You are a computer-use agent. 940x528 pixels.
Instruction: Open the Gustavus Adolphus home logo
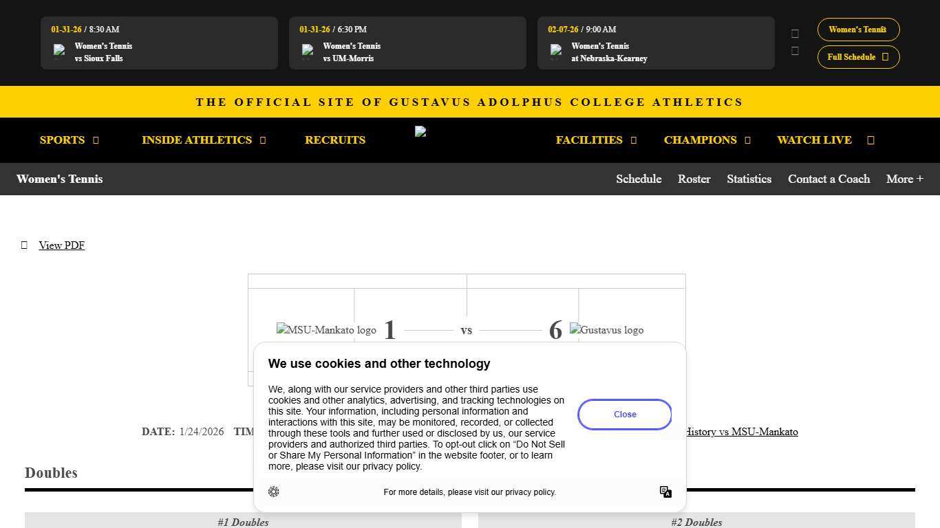(x=420, y=131)
